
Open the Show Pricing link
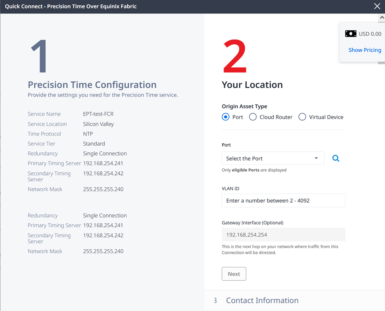(365, 50)
